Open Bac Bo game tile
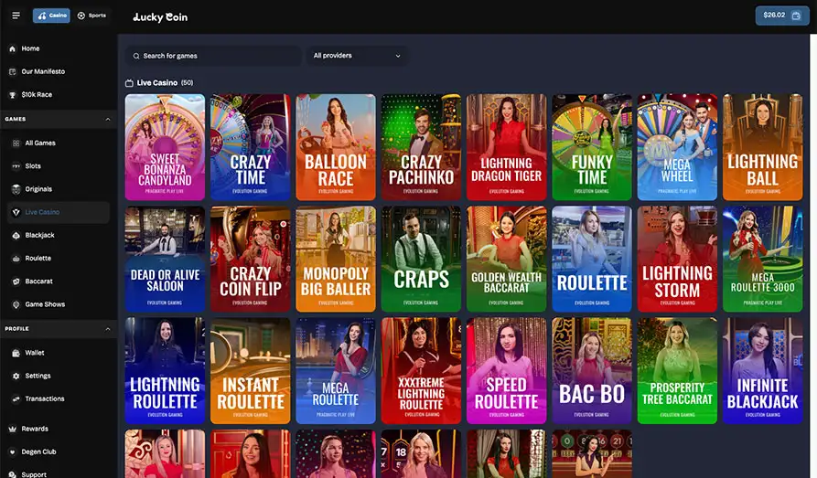 click(592, 371)
